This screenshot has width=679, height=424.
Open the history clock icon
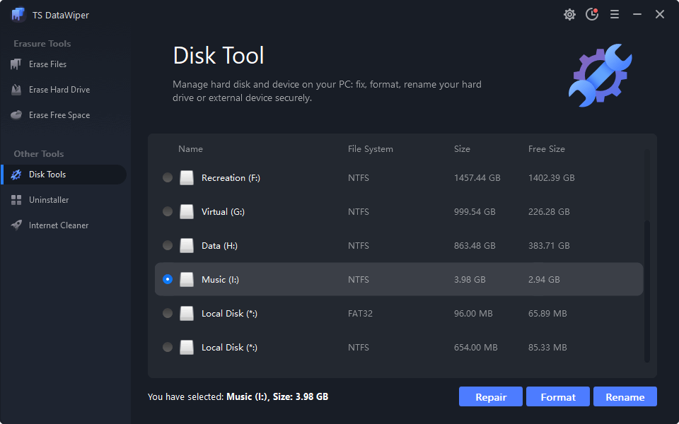pyautogui.click(x=592, y=14)
